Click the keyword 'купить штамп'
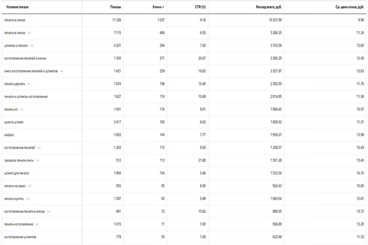This screenshot has height=245, width=368. click(x=14, y=122)
